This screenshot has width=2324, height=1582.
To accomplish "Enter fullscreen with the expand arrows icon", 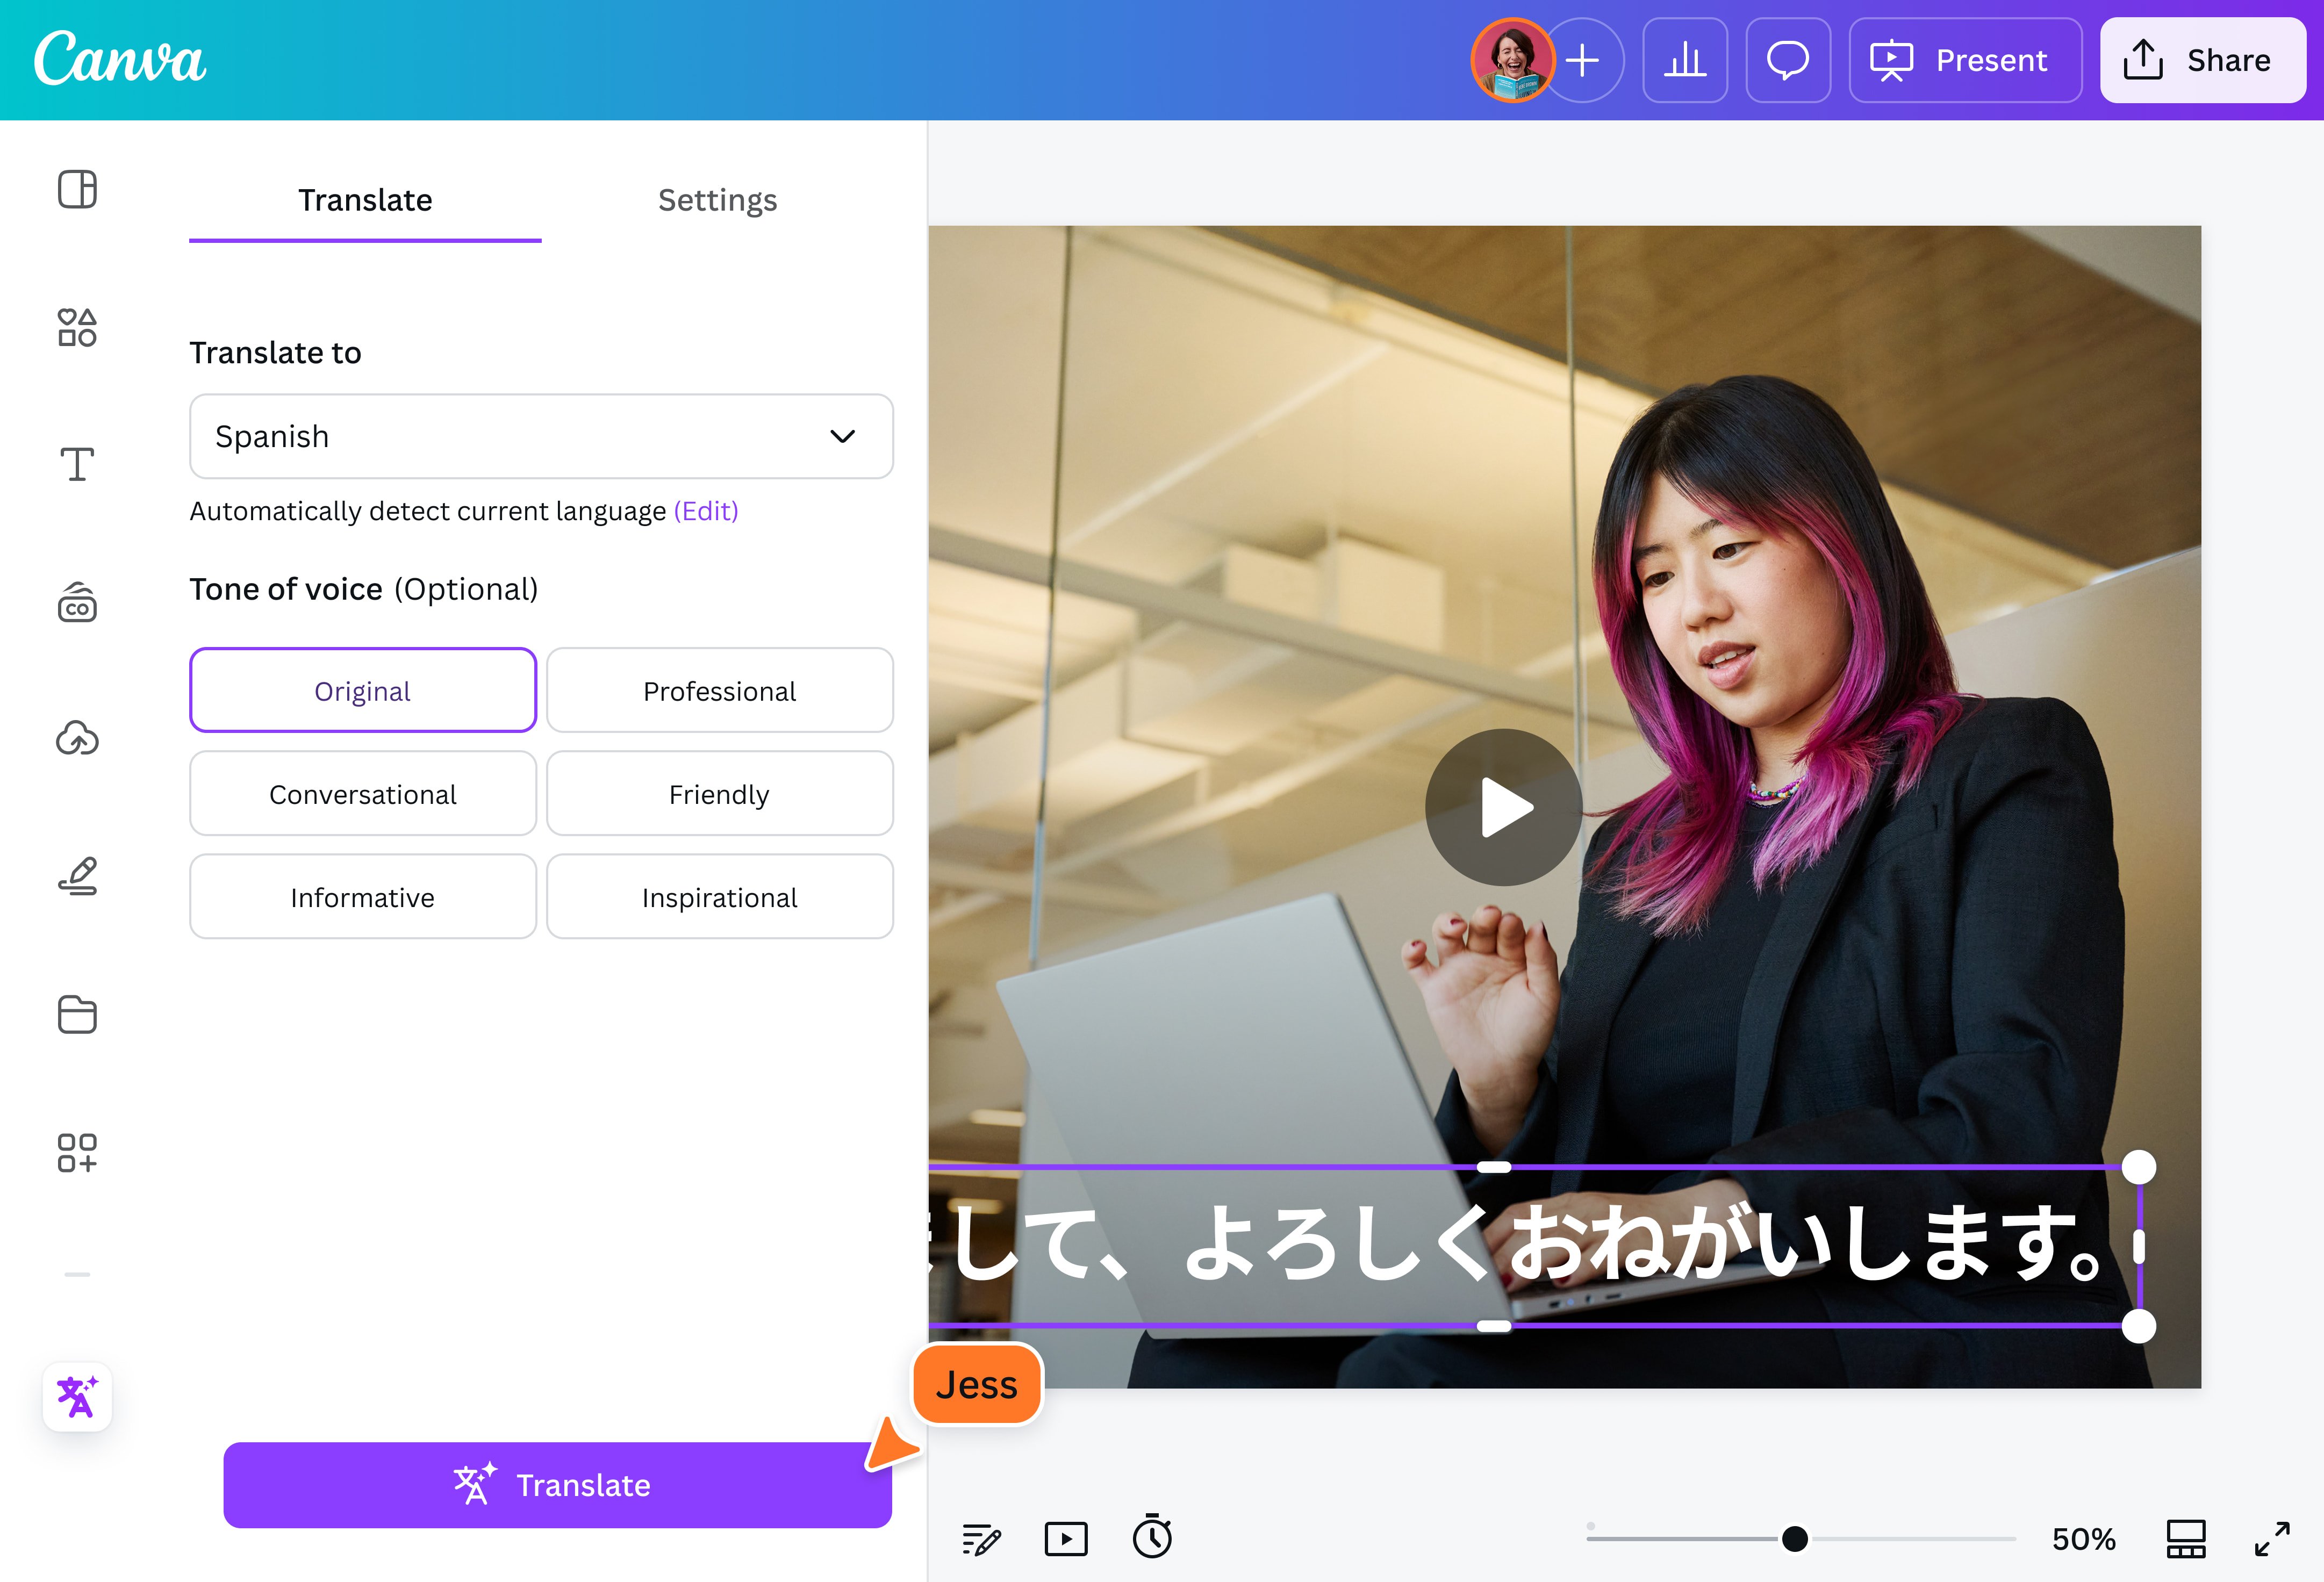I will tap(2274, 1538).
